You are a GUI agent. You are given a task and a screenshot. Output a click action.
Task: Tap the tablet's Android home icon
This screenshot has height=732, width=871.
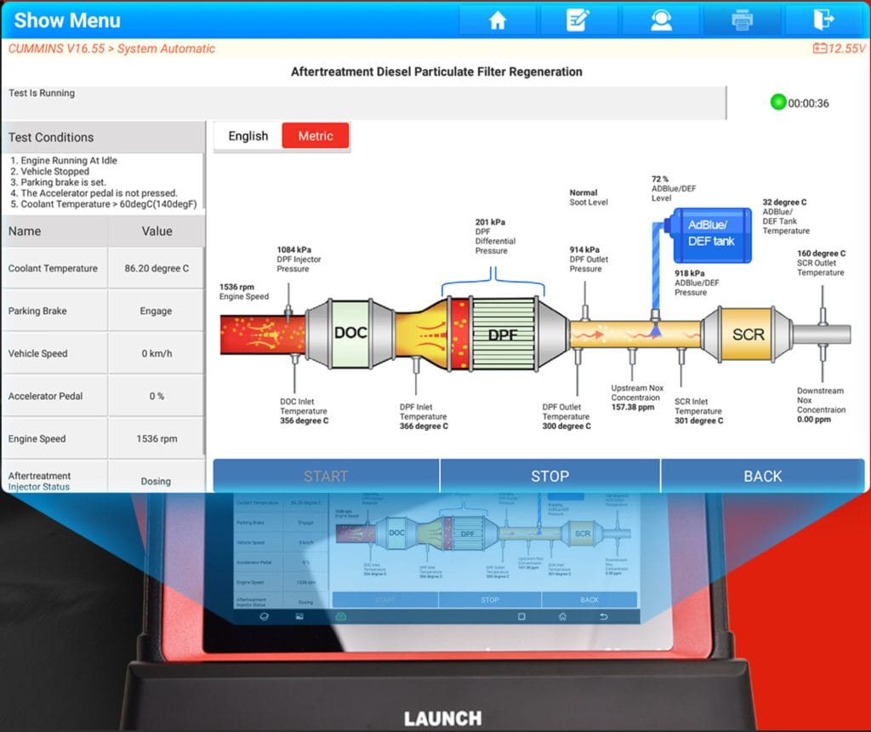[x=562, y=616]
